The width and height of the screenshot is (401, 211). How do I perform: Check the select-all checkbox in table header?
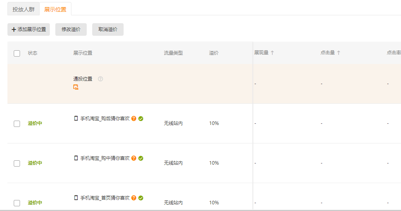[17, 53]
